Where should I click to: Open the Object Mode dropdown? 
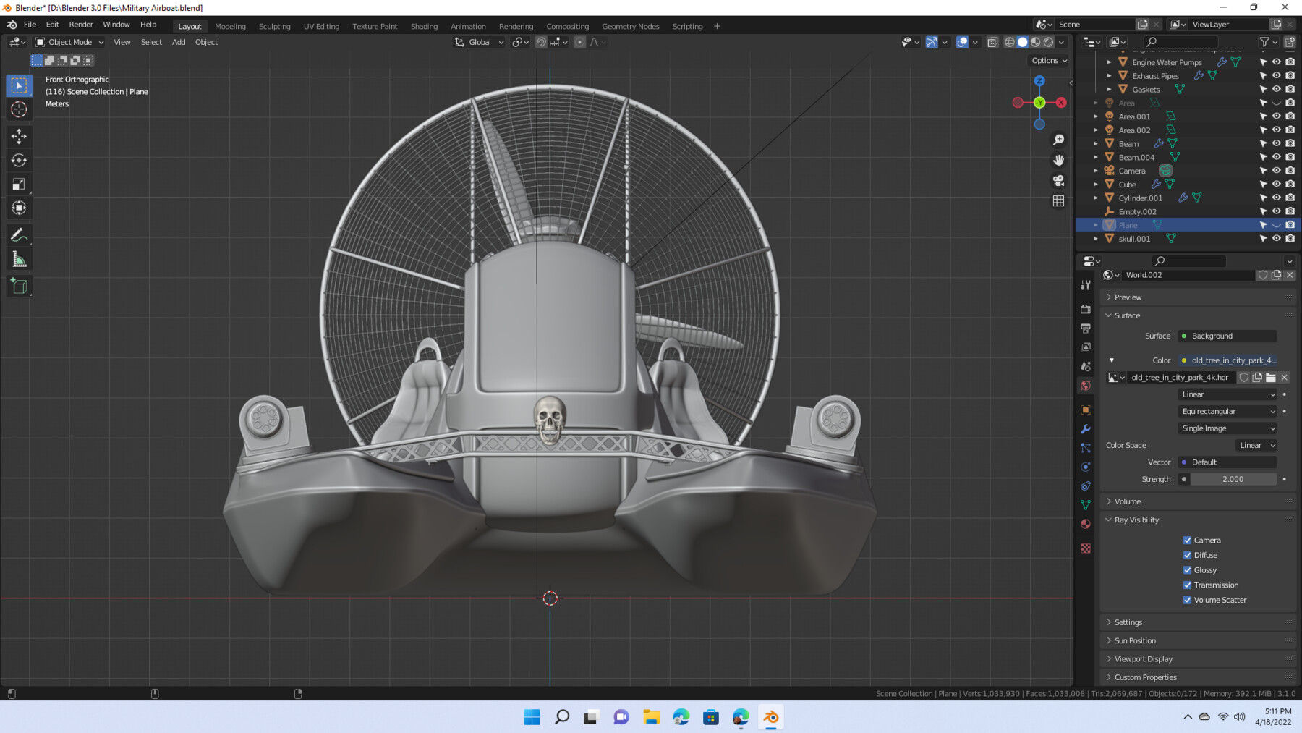pyautogui.click(x=69, y=42)
